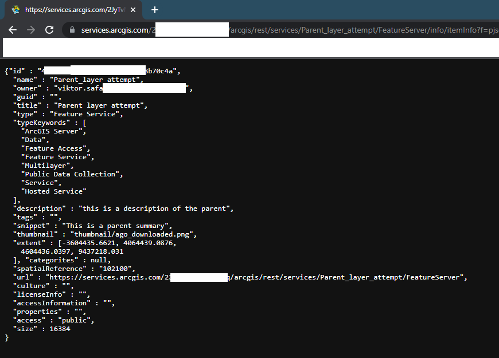The height and width of the screenshot is (358, 499).
Task: Click the "Feature Access" keyword
Action: tap(53, 148)
